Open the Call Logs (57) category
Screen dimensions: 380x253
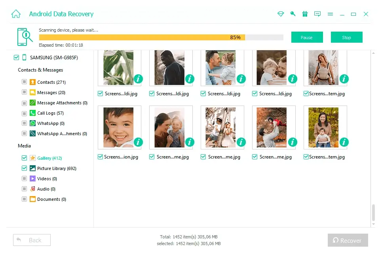pos(50,113)
